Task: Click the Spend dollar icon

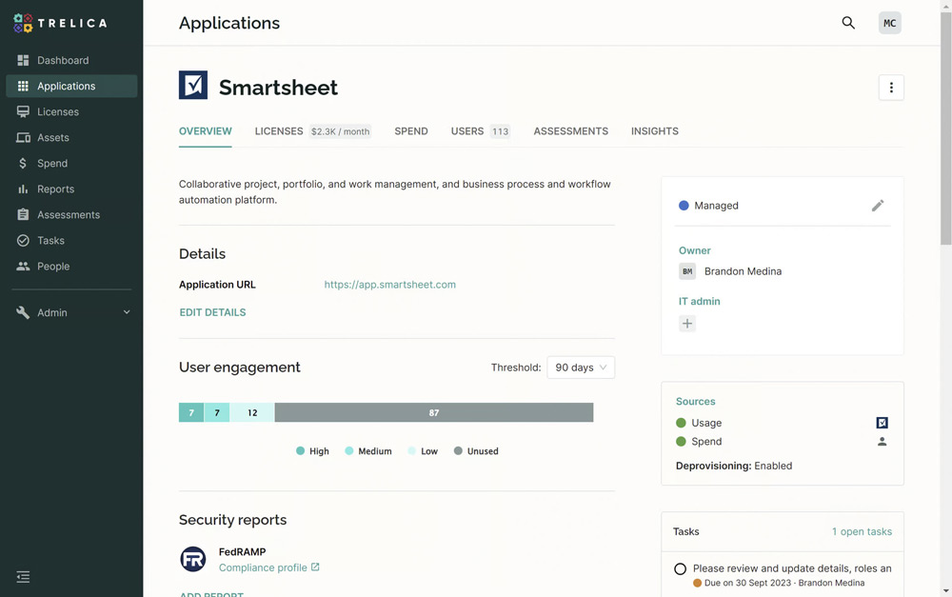Action: click(x=23, y=164)
